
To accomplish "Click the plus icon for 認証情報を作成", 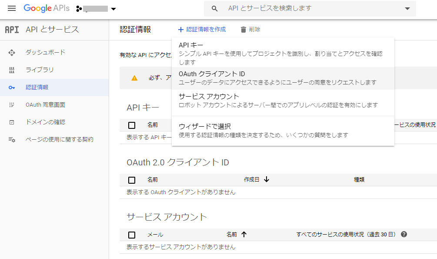I will 181,30.
